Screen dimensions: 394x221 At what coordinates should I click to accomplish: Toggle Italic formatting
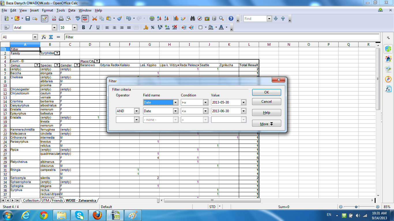coord(91,28)
